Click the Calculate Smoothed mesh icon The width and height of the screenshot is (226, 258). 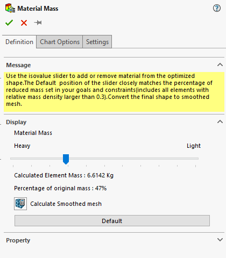point(20,204)
